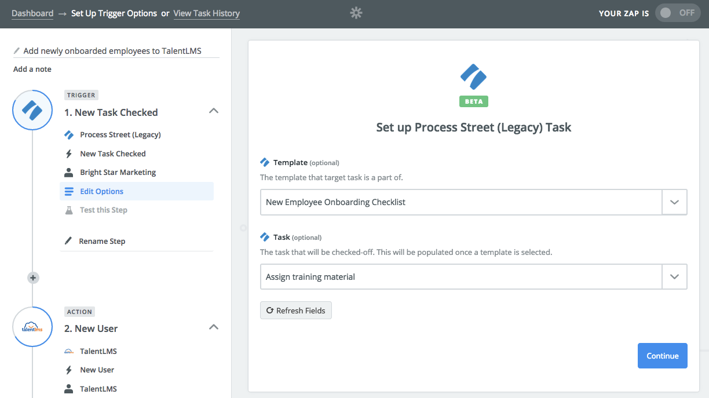This screenshot has height=398, width=709.
Task: Click the Process Street icon beside Process Street (Legacy)
Action: click(69, 135)
